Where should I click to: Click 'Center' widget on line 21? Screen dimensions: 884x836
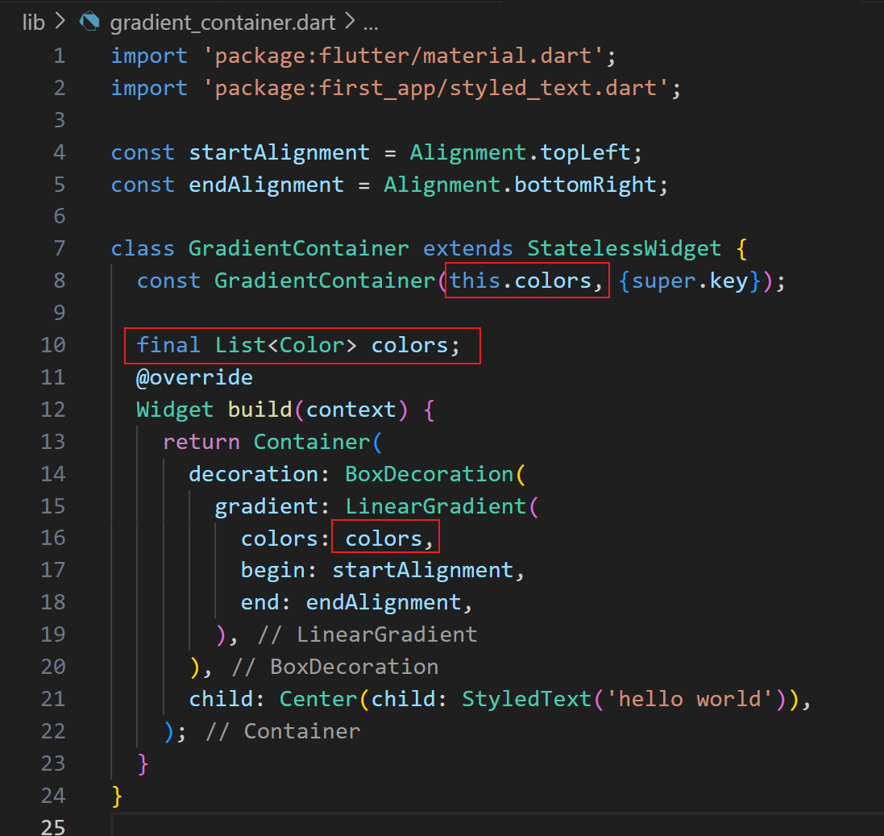click(318, 700)
